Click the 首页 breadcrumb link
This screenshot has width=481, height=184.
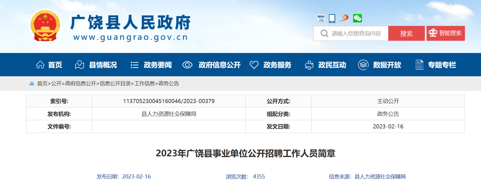(x=42, y=84)
